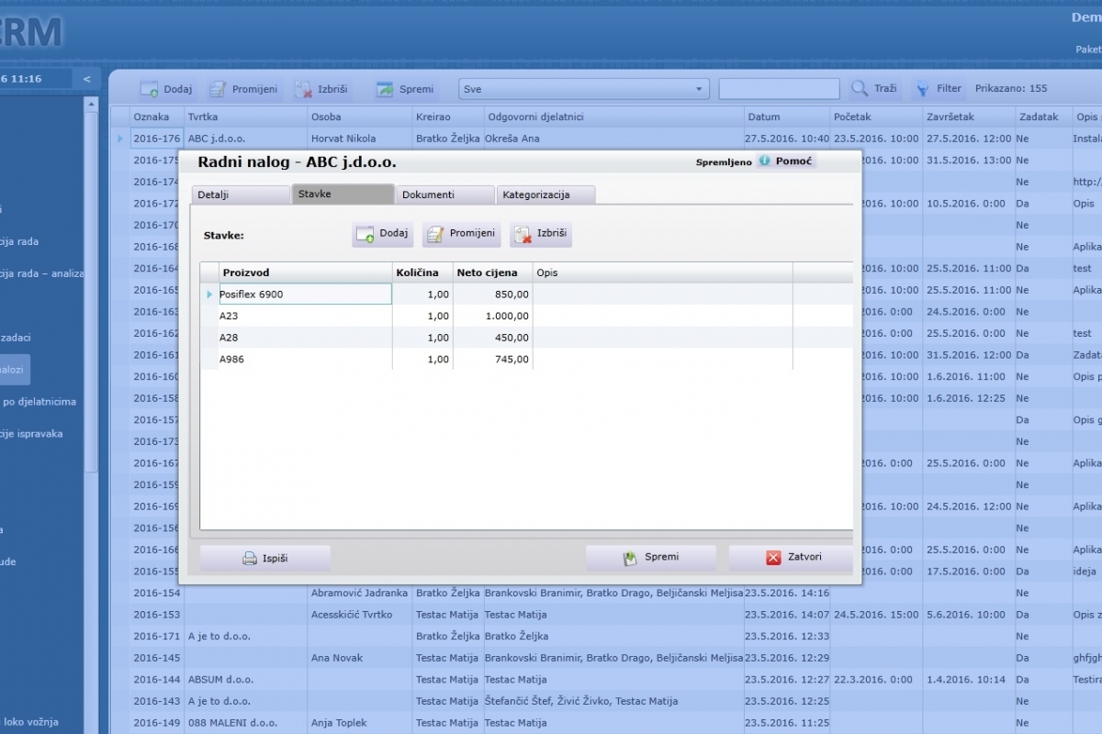Select row 2016-144 ABSUM d.o.o.
This screenshot has width=1102, height=734.
point(606,680)
